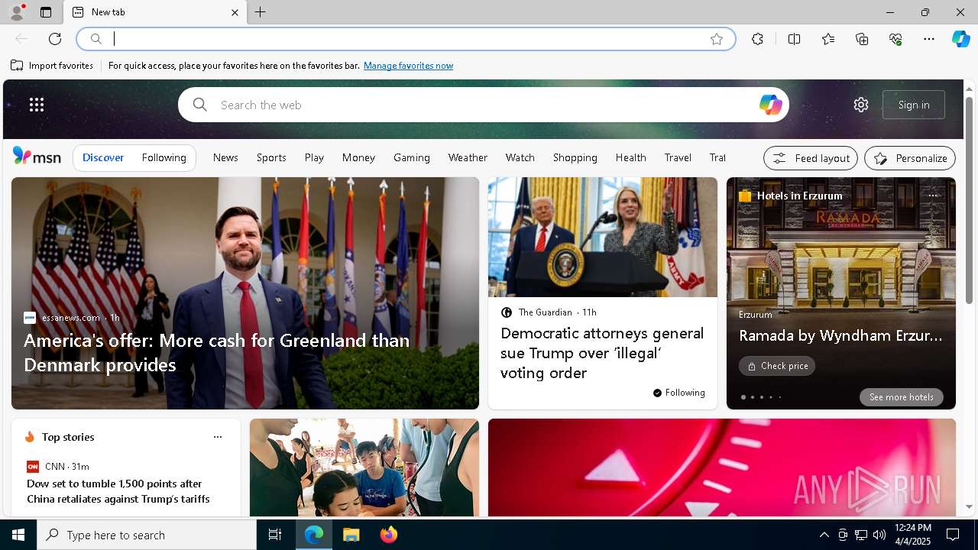
Task: Click the Copilot icon in search box
Action: click(770, 105)
